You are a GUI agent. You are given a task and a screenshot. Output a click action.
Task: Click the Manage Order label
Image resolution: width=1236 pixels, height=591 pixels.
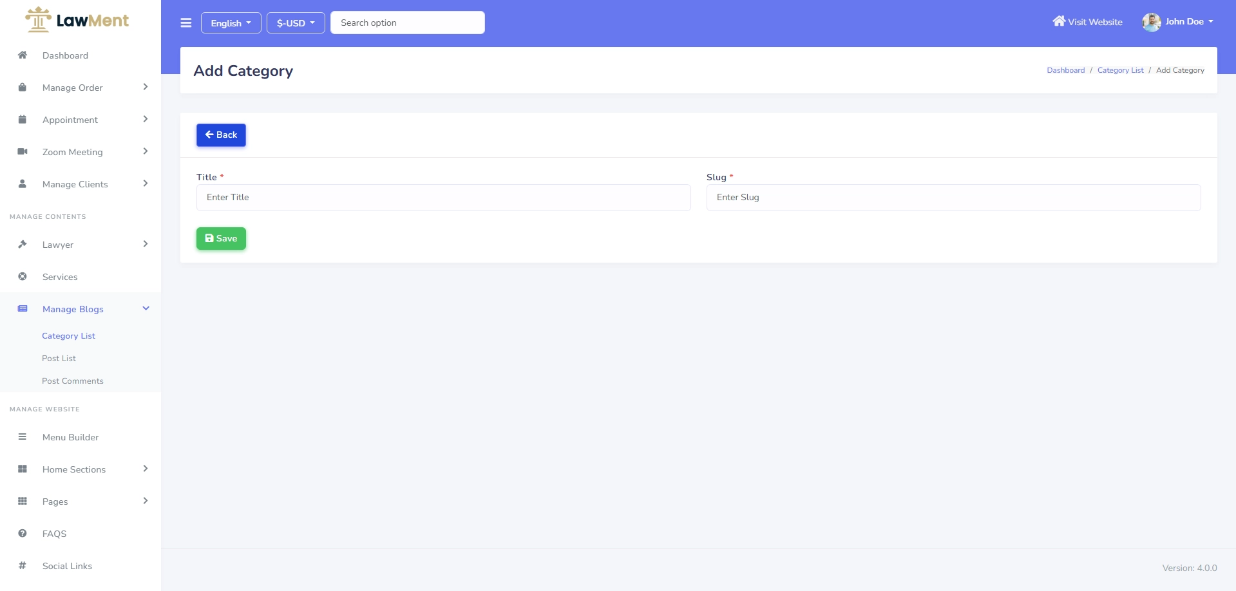point(72,88)
